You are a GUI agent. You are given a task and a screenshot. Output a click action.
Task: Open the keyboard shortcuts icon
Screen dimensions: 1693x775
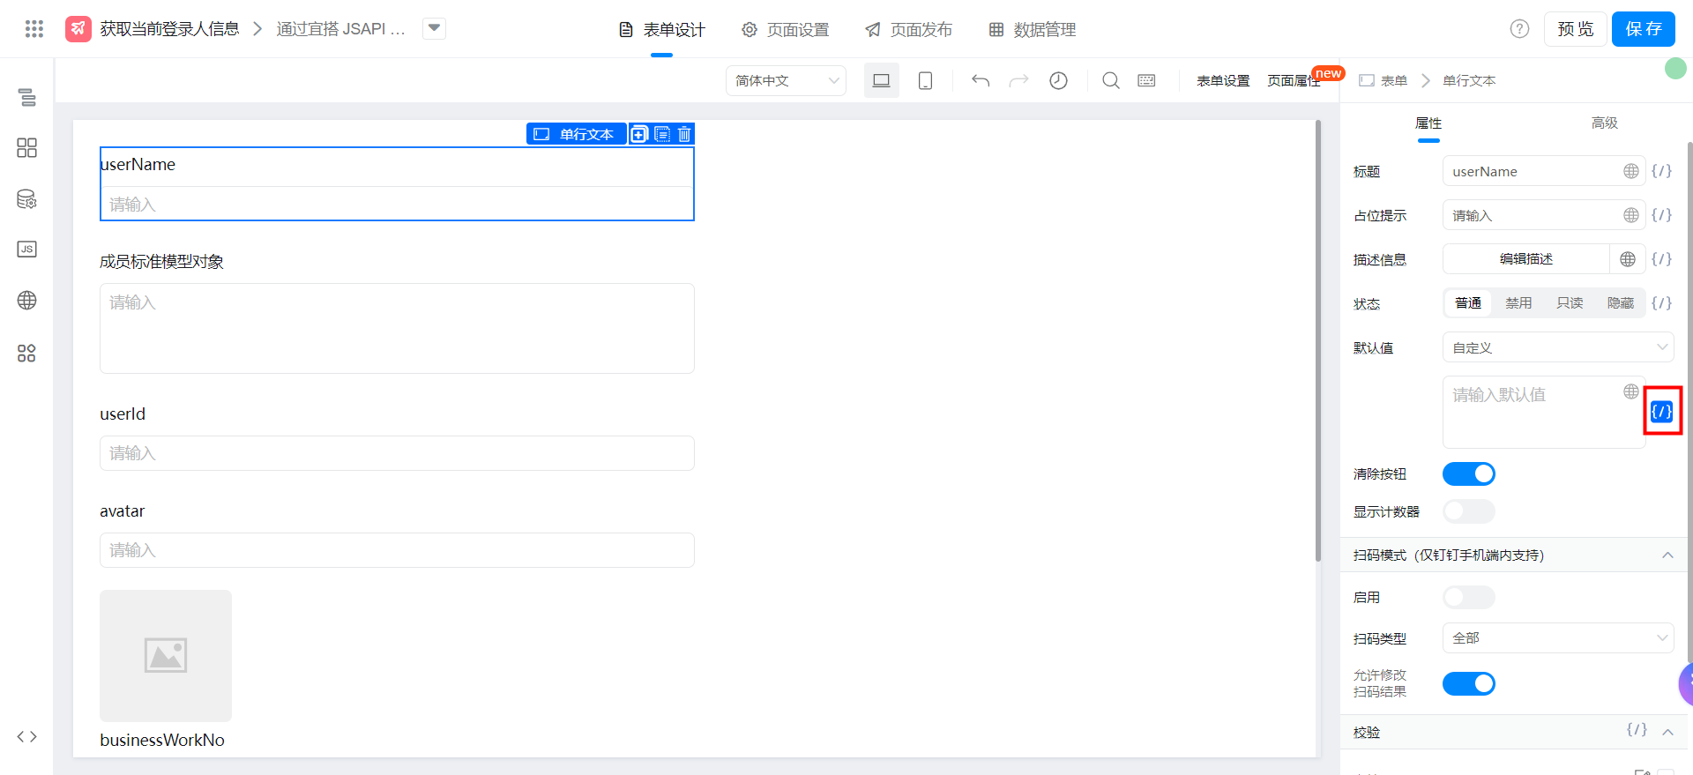coord(1146,80)
